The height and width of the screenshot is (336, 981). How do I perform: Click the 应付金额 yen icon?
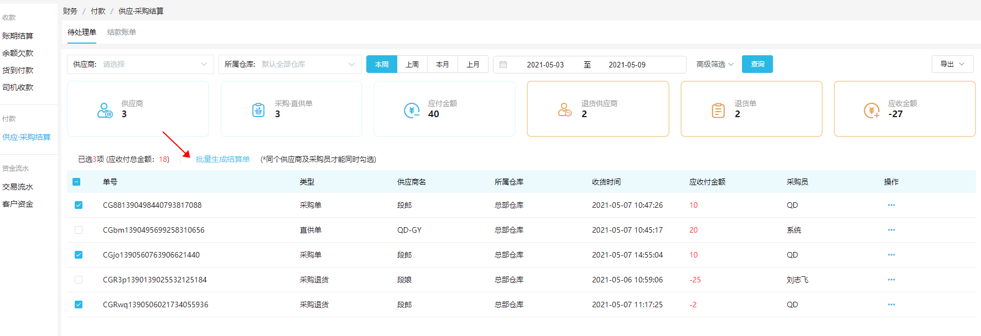coord(412,111)
